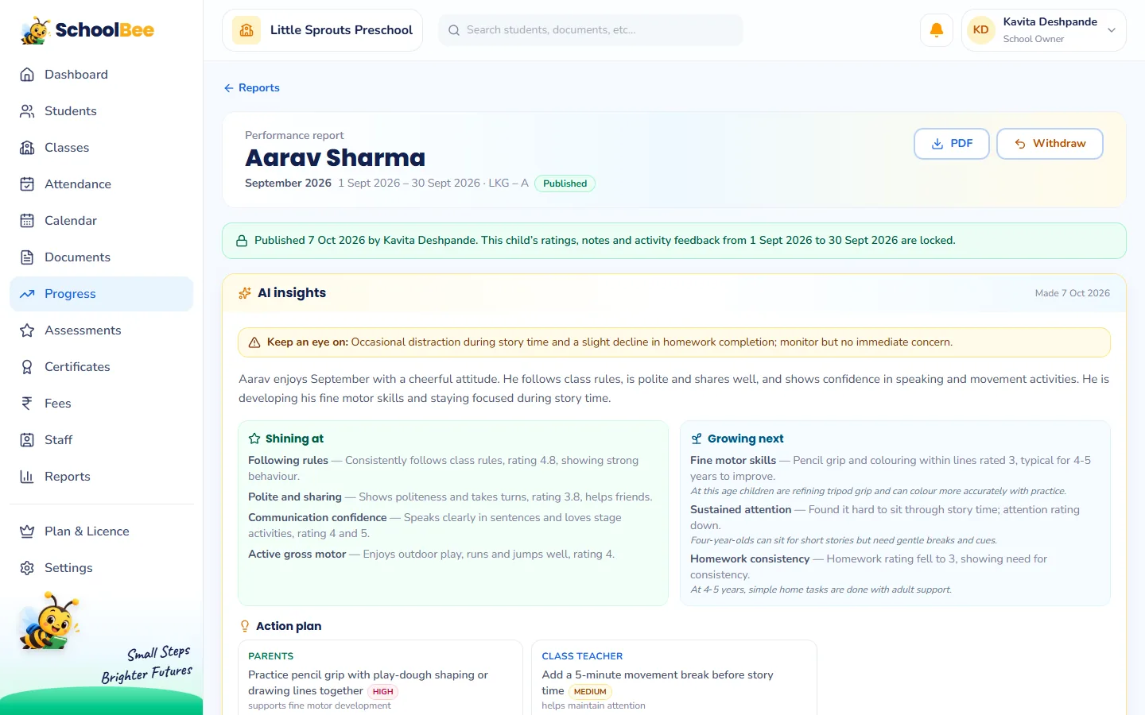Click the Classes building icon
Viewport: 1145px width, 715px height.
click(27, 148)
